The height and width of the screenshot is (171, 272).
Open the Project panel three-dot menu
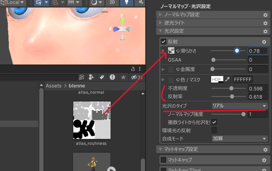pos(140,69)
